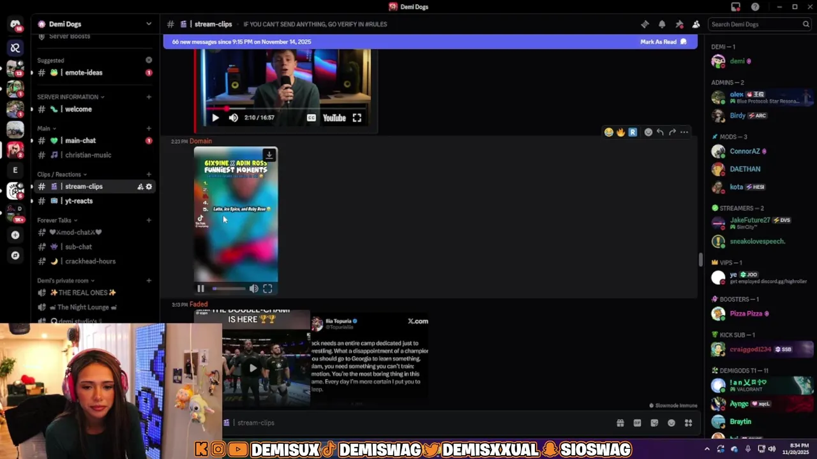This screenshot has height=459, width=817.
Task: Collapse the Main category
Action: point(47,128)
